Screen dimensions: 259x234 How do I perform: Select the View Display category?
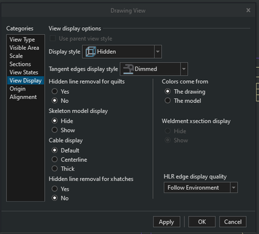[x=25, y=80]
